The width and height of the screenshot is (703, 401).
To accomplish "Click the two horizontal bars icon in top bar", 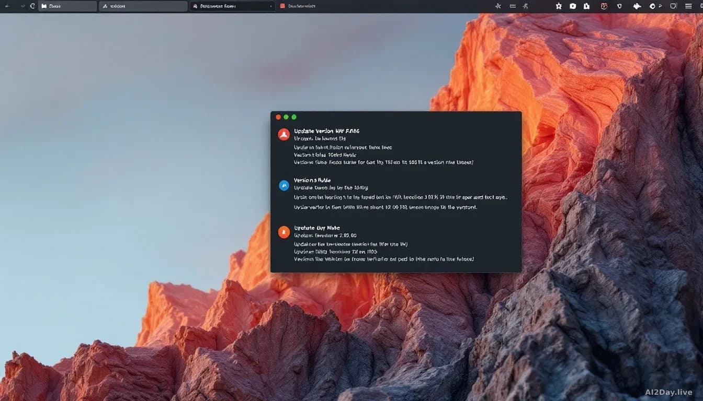I will [513, 6].
